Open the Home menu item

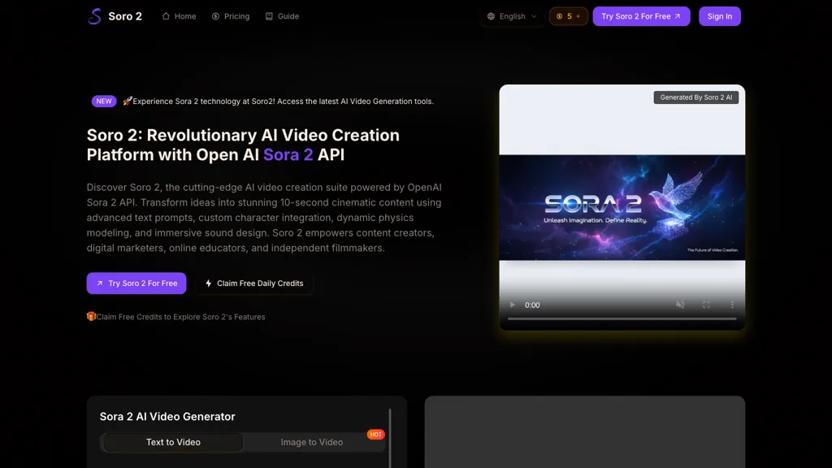tap(179, 16)
